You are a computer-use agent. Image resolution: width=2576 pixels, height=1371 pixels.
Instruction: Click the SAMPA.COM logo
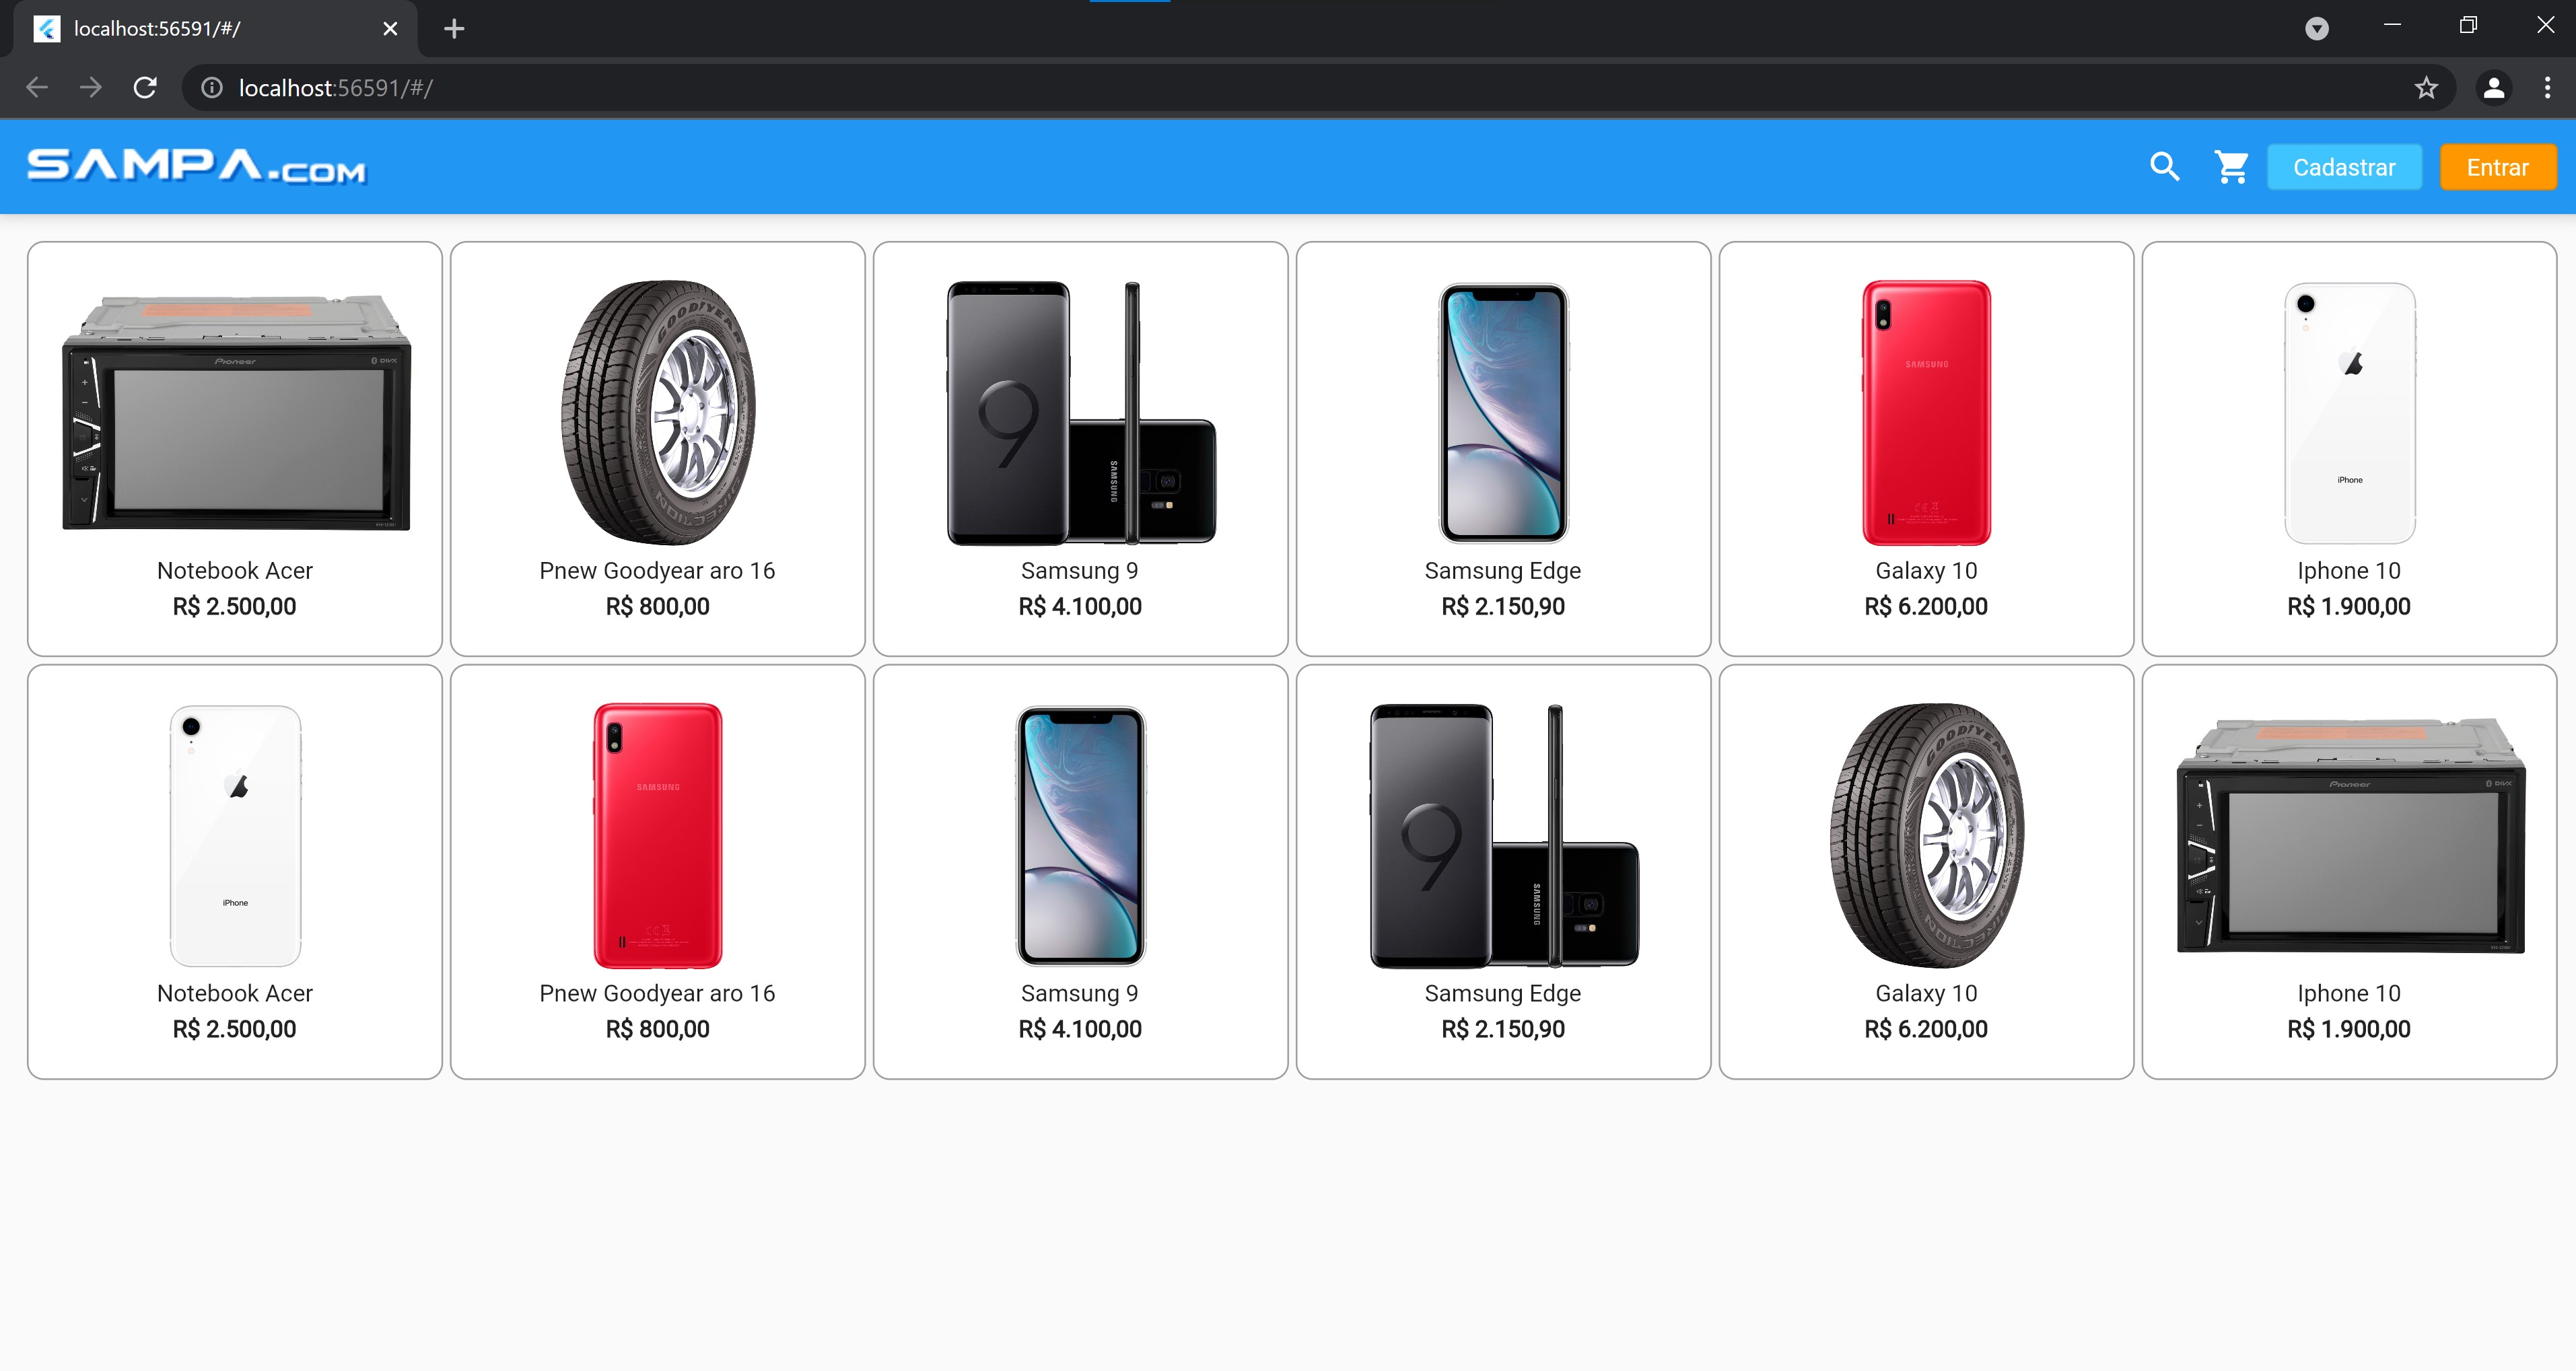tap(197, 166)
